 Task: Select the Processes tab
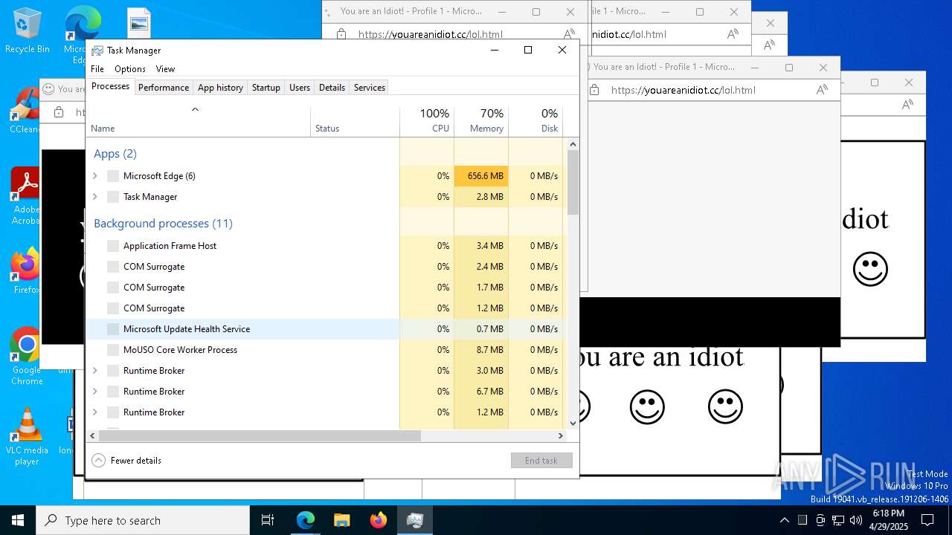pyautogui.click(x=110, y=86)
